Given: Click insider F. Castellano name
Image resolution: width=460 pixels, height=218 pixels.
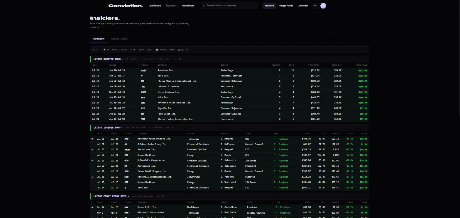Looking at the screenshot, I should point(229,207).
